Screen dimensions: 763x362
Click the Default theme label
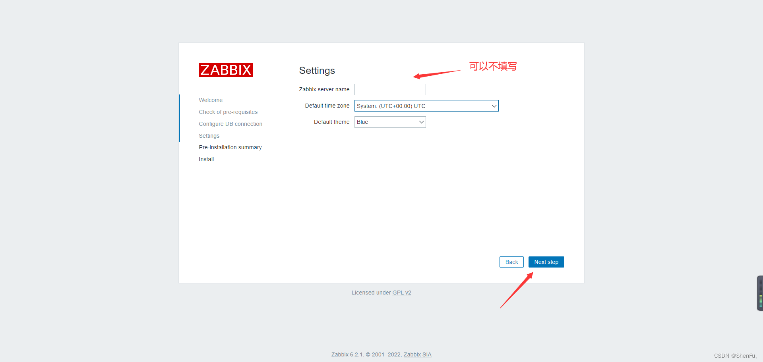pyautogui.click(x=331, y=122)
